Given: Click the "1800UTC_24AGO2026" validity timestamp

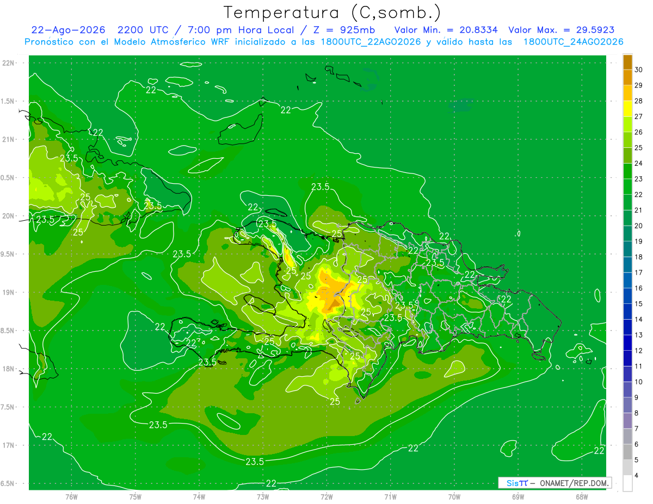Looking at the screenshot, I should [x=573, y=42].
